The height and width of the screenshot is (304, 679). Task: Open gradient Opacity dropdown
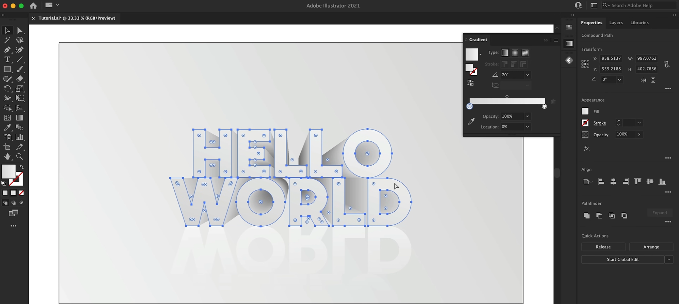527,117
